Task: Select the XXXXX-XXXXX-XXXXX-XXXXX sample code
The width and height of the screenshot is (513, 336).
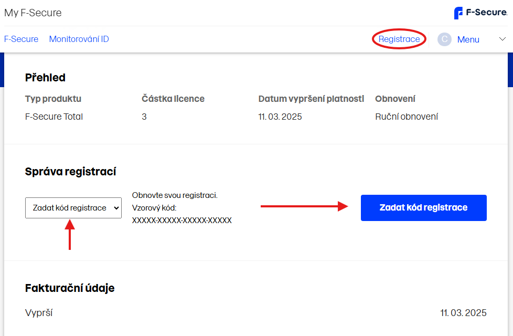Action: [x=182, y=220]
